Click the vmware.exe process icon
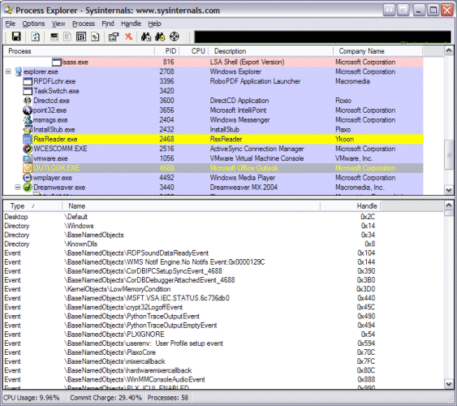Viewport: 457px width, 406px height. click(x=28, y=158)
